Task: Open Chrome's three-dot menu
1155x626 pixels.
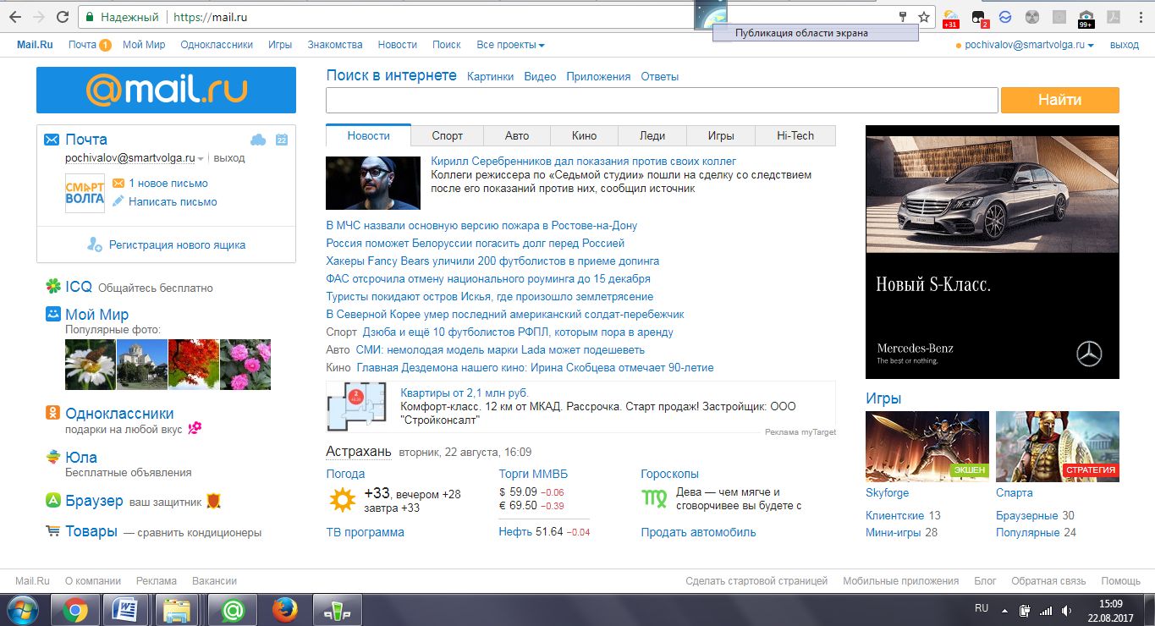Action: [x=1139, y=17]
